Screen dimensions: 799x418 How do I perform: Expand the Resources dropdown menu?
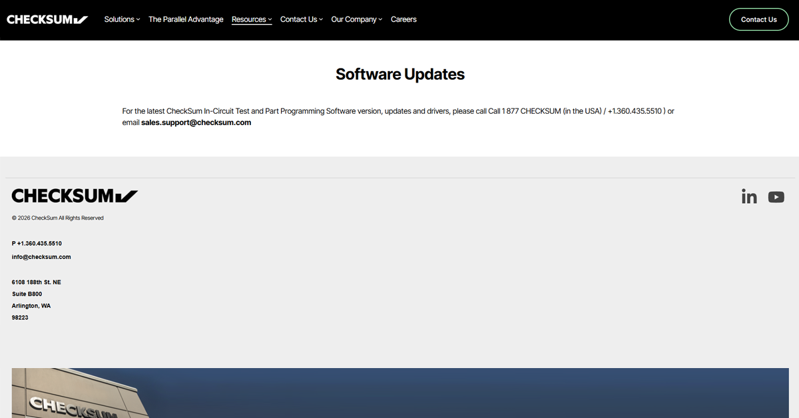click(x=252, y=19)
